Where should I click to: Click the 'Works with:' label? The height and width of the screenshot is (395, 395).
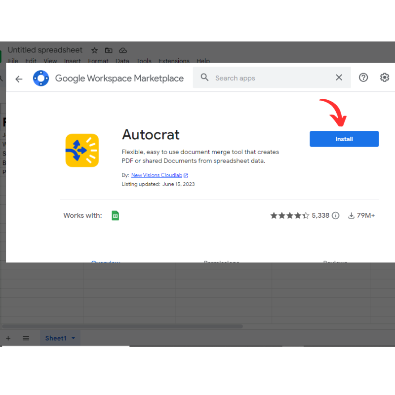click(x=82, y=215)
